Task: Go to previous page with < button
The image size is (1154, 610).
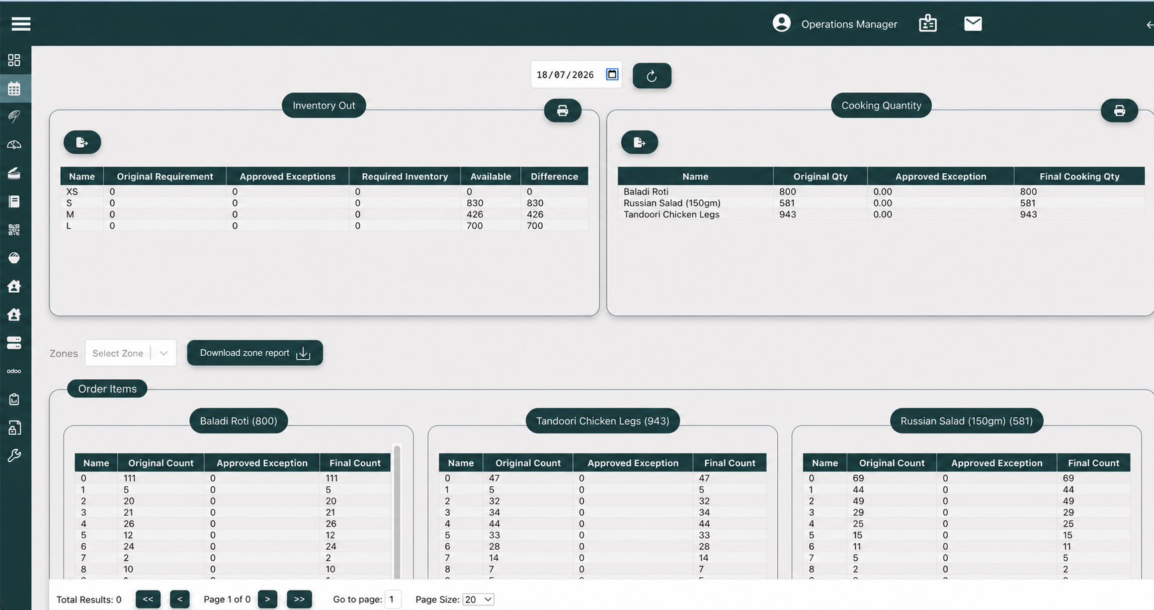Action: click(179, 599)
